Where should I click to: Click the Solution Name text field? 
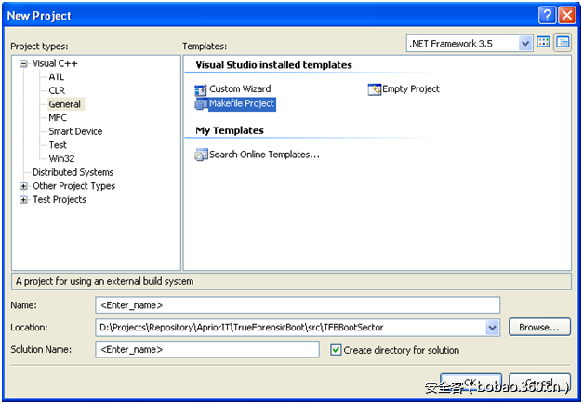[209, 350]
